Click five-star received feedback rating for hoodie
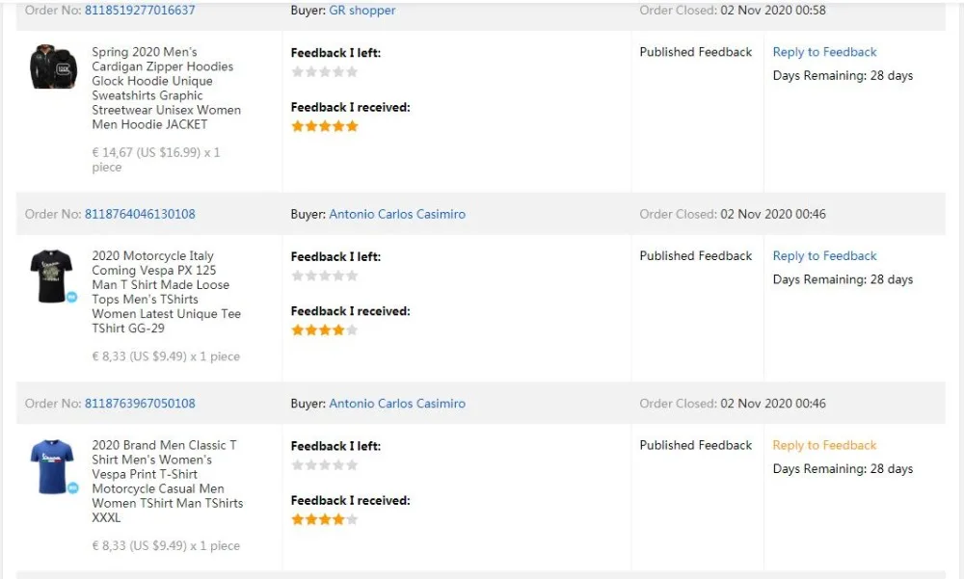This screenshot has width=964, height=579. 324,126
